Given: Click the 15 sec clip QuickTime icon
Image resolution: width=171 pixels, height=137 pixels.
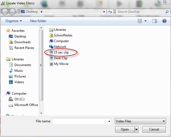Looking at the screenshot, I should tap(51, 52).
